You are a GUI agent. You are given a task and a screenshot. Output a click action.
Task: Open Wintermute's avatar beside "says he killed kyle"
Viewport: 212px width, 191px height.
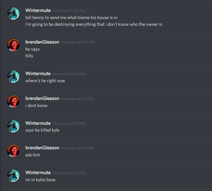pyautogui.click(x=13, y=126)
